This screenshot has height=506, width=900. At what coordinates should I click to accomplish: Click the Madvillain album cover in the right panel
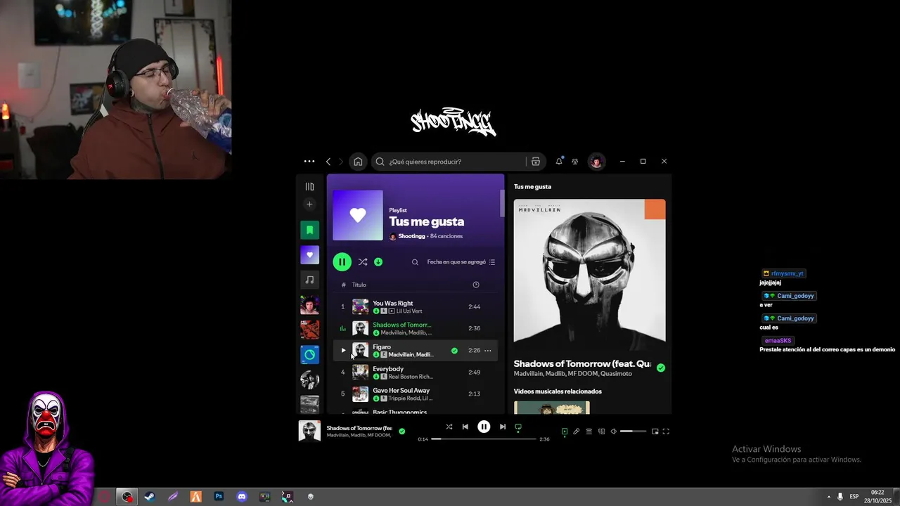point(589,275)
